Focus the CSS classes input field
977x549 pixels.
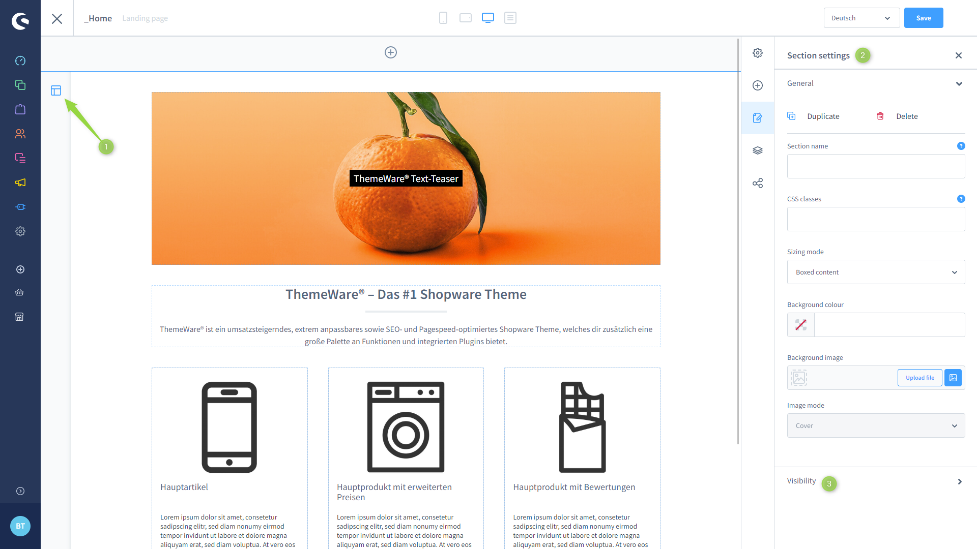click(x=876, y=219)
